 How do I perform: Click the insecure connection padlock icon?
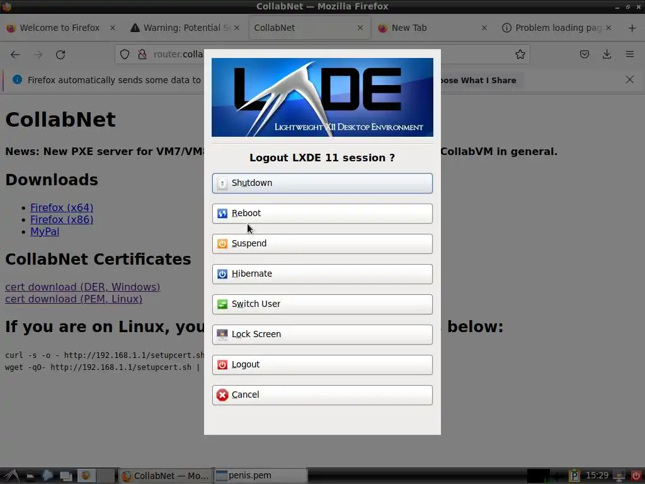coord(142,54)
